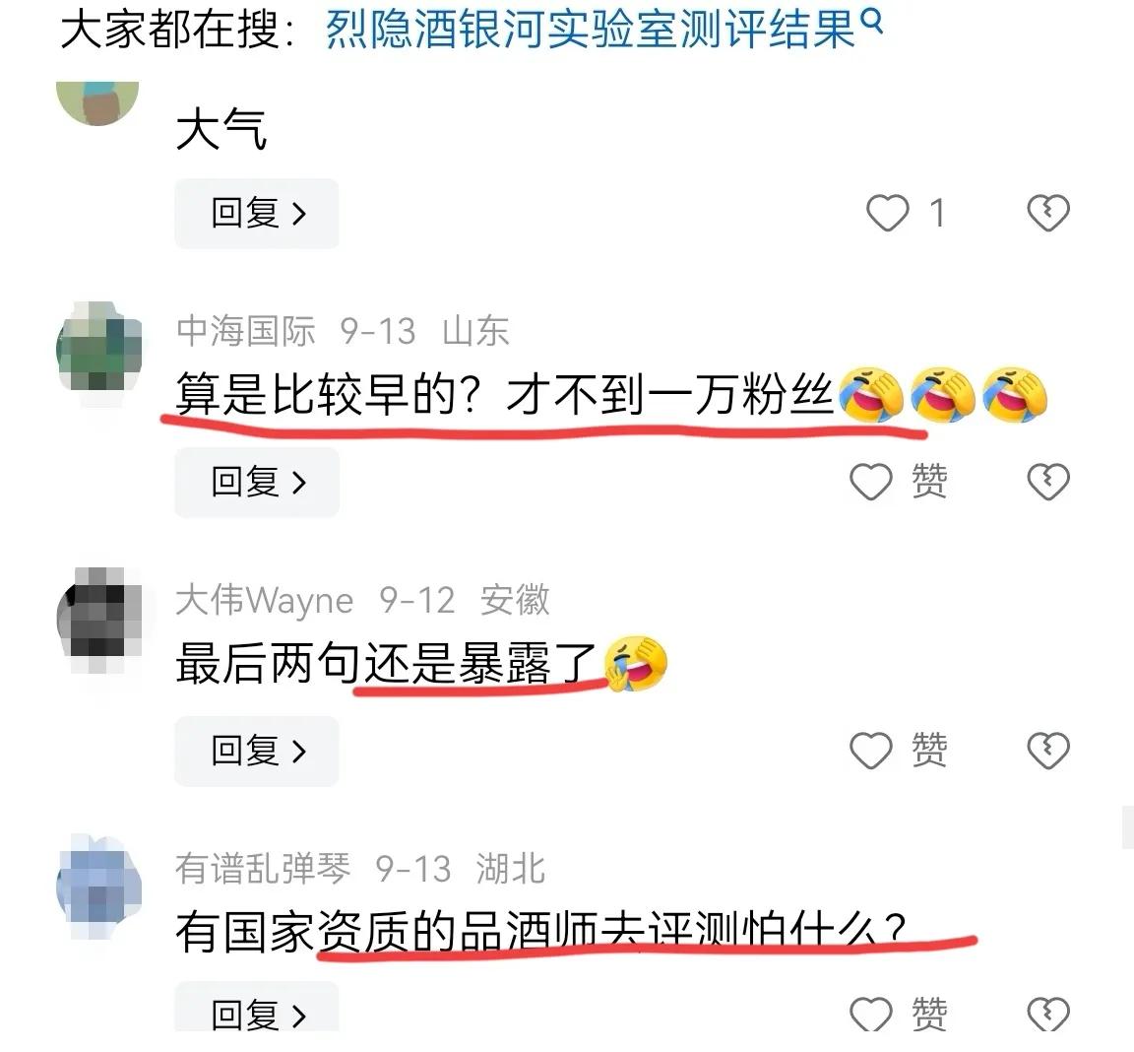Like 大伟Wayne's comment with heart icon
Image resolution: width=1134 pixels, height=1052 pixels.
point(870,751)
